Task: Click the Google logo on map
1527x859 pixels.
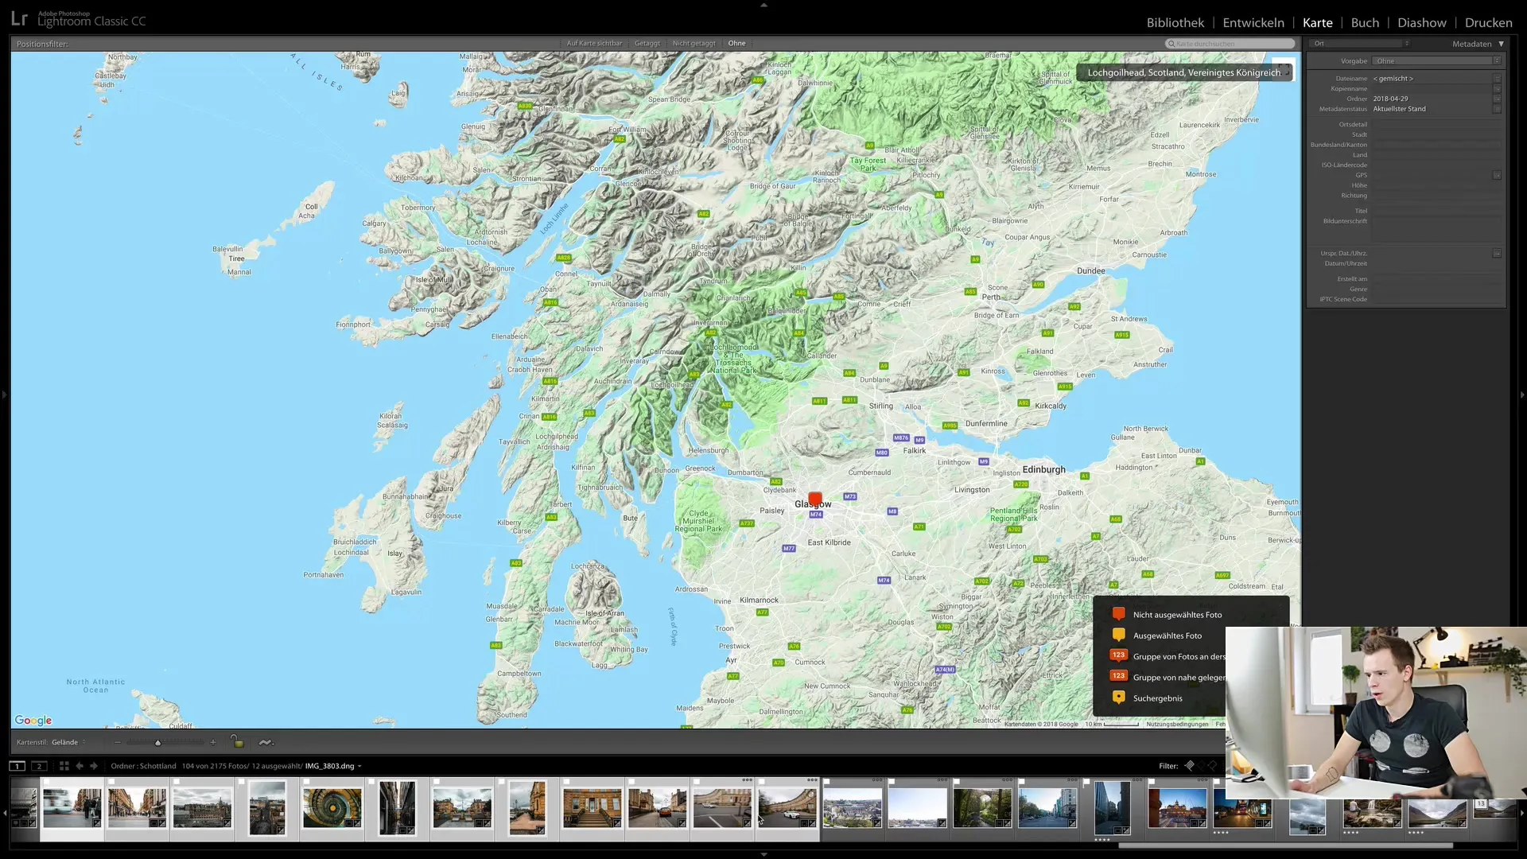Action: pyautogui.click(x=33, y=720)
